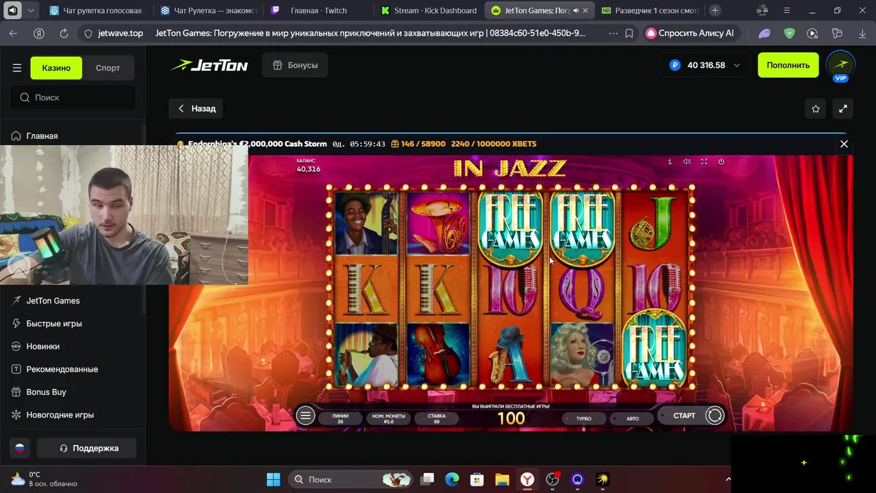
Task: Open the СТАВКА bet selector
Action: click(437, 418)
